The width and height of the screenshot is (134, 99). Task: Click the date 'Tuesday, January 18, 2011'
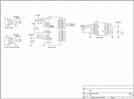click(98, 97)
